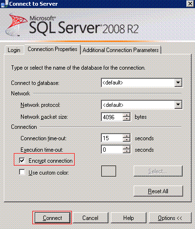Screen dimensions: 195x229
Task: Click the custom color preview swatch
Action: click(108, 171)
